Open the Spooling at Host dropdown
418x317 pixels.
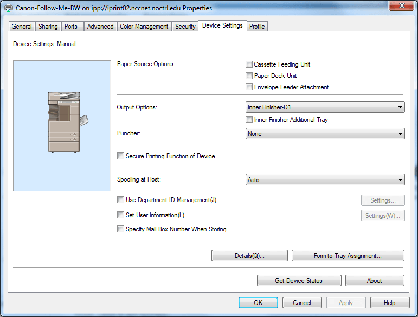(325, 180)
